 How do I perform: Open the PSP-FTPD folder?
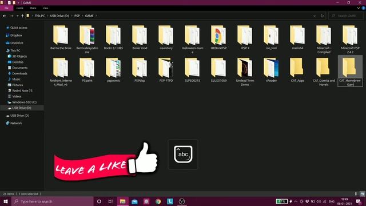[x=166, y=70]
